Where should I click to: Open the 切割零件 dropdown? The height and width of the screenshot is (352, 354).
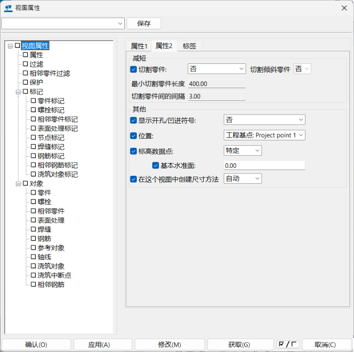point(217,69)
